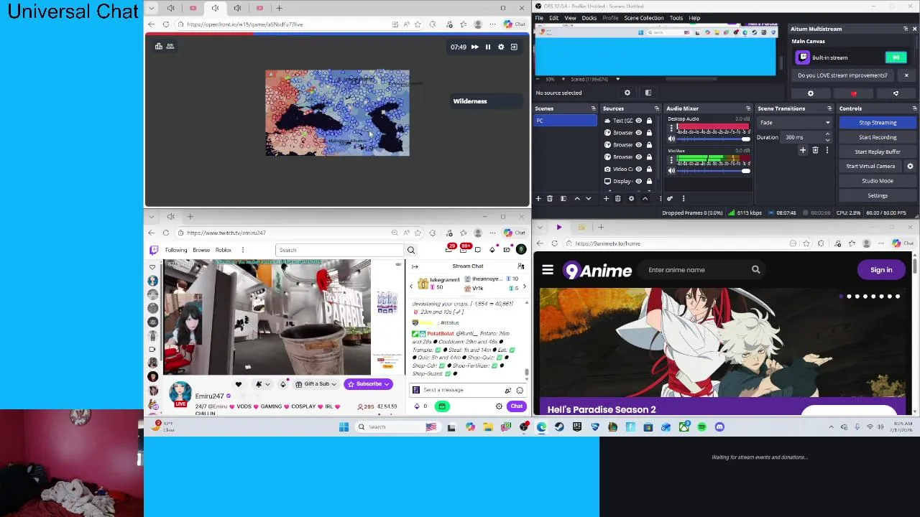Viewport: 920px width, 517px height.
Task: Open 9Anime hamburger menu
Action: pos(548,270)
